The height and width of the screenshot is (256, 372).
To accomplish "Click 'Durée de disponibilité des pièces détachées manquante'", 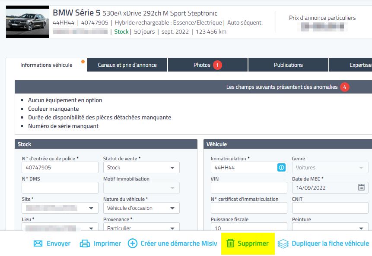I will pos(100,118).
